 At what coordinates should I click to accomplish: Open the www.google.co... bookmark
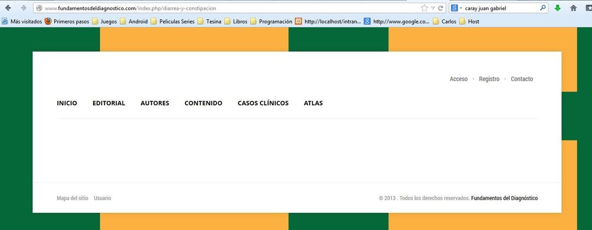[397, 21]
